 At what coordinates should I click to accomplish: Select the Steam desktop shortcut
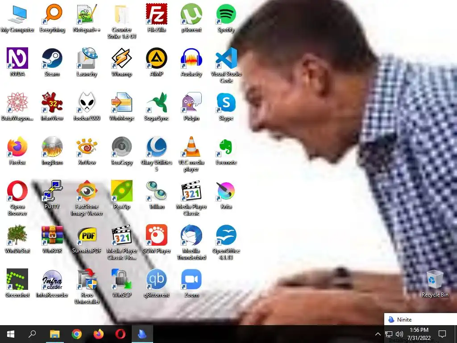coord(52,62)
